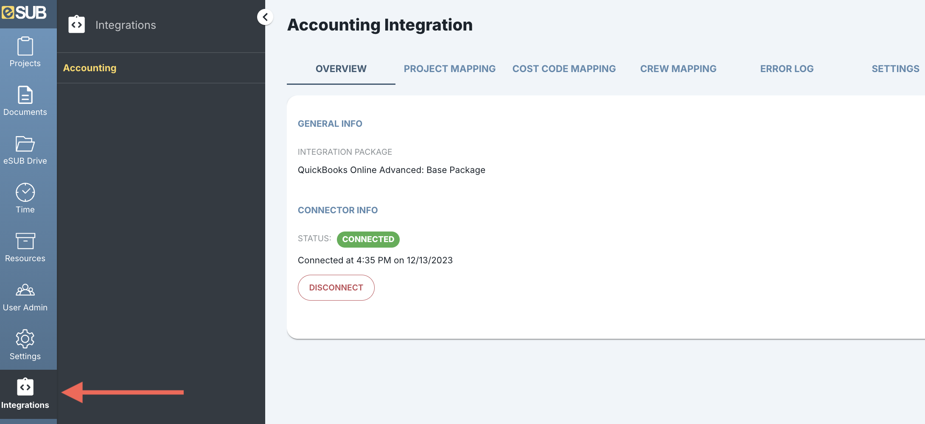Switch to the Crew Mapping tab
This screenshot has height=424, width=925.
(678, 69)
